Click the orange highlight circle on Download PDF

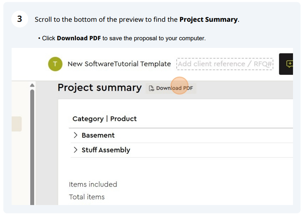coord(180,86)
